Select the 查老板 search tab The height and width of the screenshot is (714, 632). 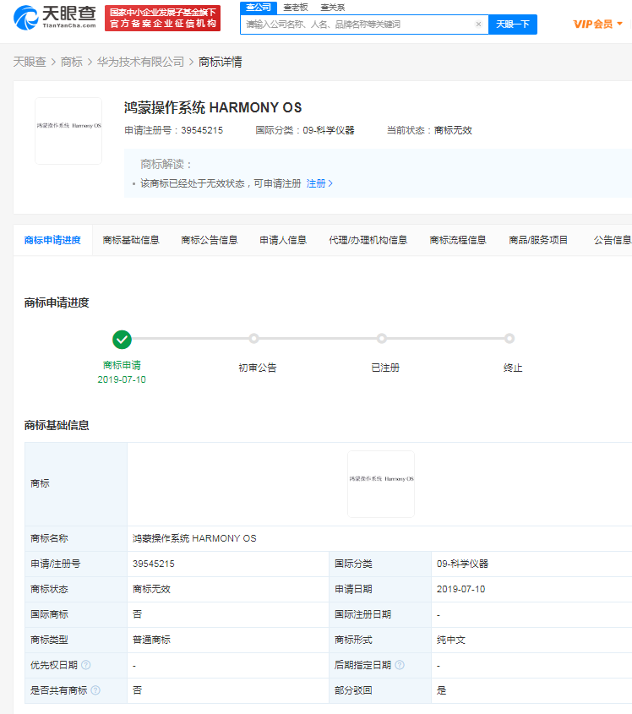tap(295, 7)
